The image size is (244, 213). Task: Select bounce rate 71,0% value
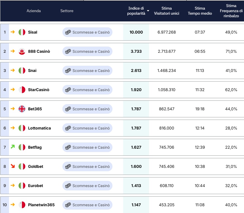231,51
